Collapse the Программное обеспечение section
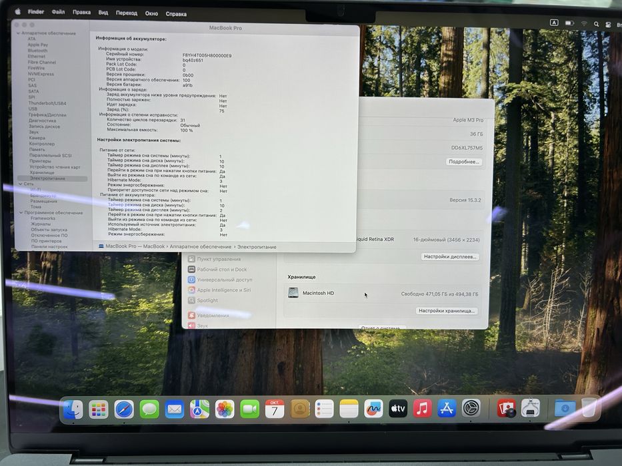 pos(21,213)
